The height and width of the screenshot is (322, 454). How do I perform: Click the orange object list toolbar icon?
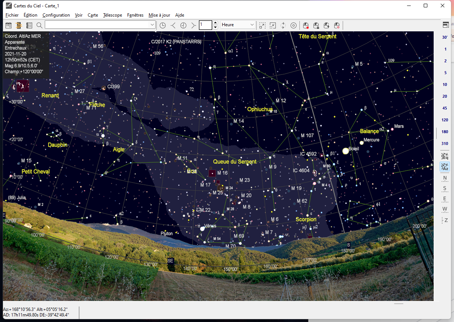[x=19, y=25]
